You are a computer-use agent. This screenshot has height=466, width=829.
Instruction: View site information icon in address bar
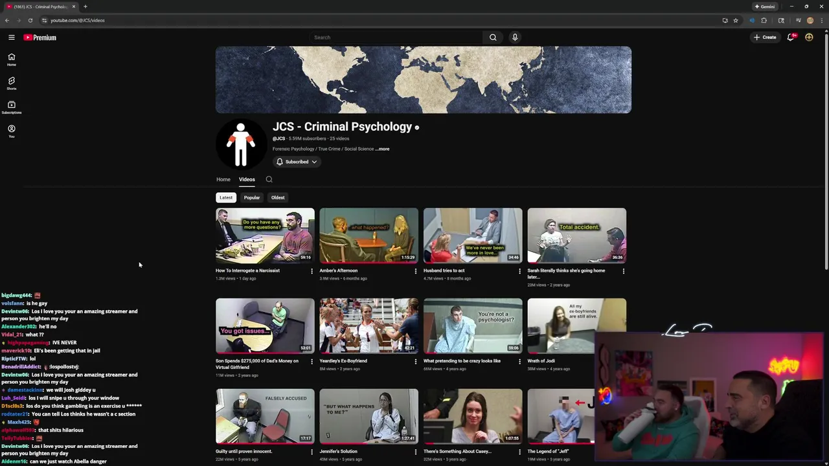[44, 20]
